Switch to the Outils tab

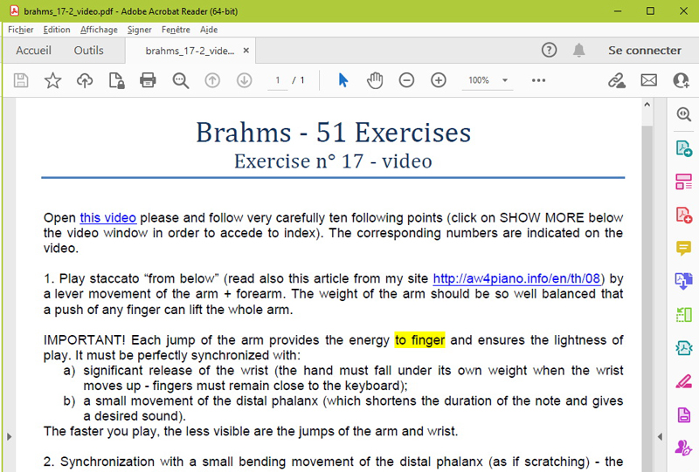[88, 51]
